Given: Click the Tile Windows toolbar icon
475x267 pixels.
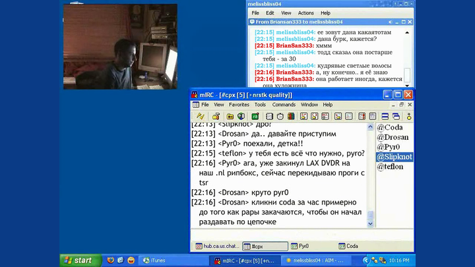Looking at the screenshot, I should coord(385,116).
